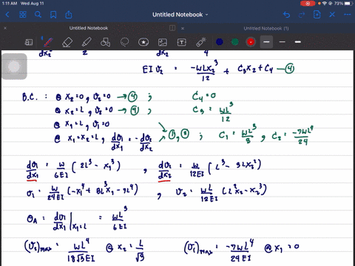Choose the green pen color
This screenshot has height=266, width=355.
(x=235, y=42)
